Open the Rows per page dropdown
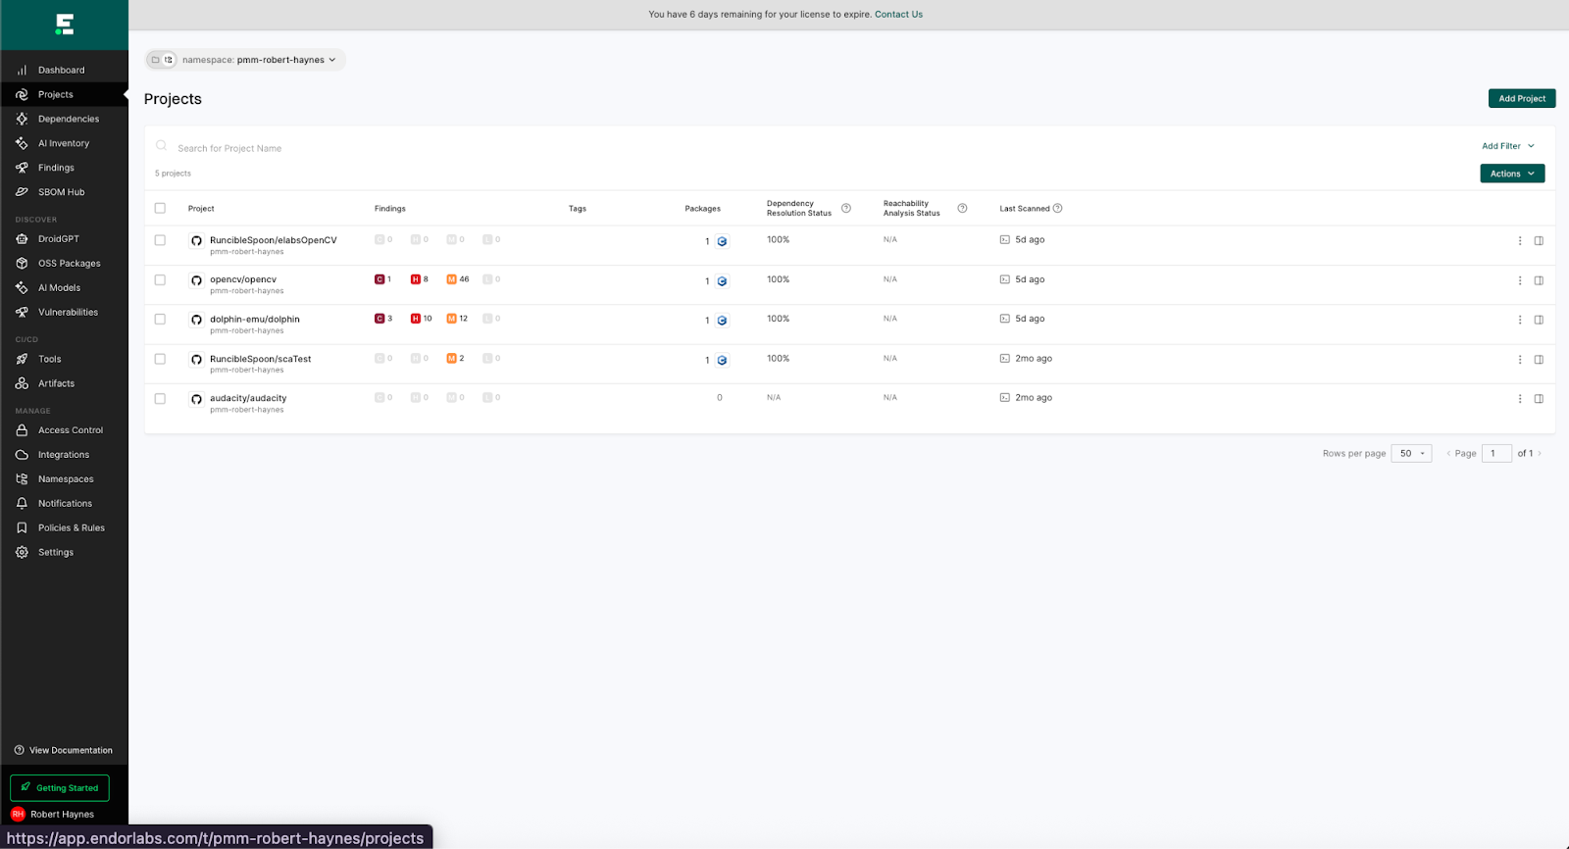The image size is (1569, 849). coord(1411,453)
